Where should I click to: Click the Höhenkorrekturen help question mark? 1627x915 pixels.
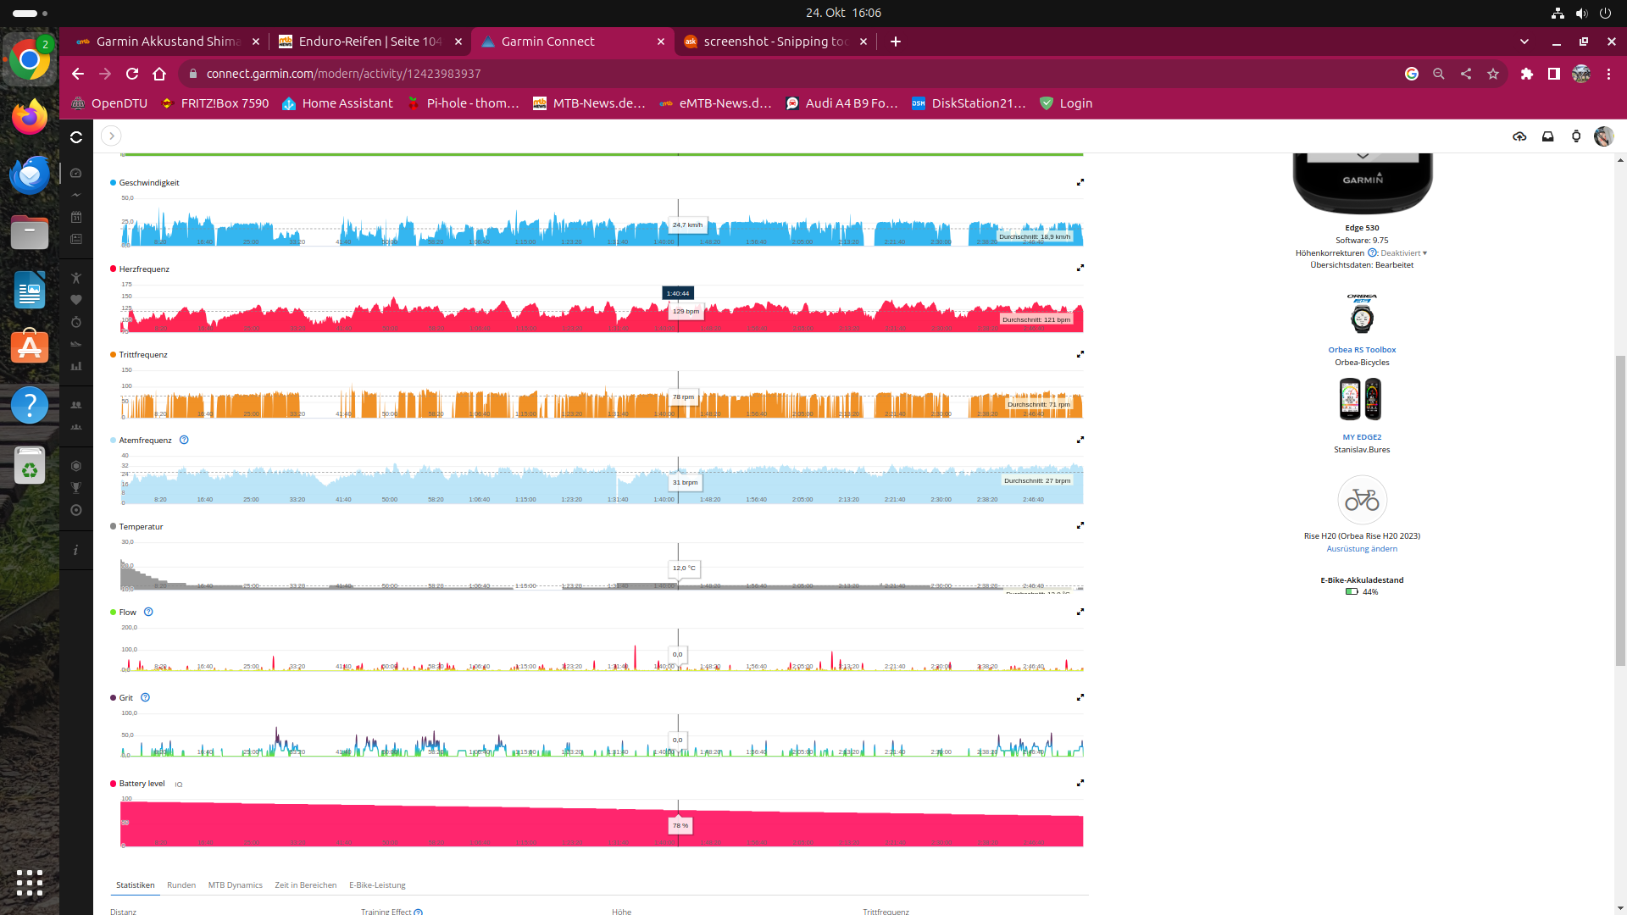pos(1372,252)
